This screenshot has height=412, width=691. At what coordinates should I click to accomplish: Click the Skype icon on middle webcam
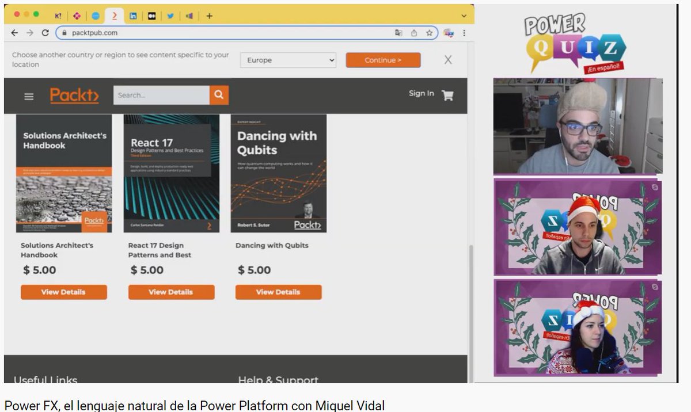tap(655, 186)
